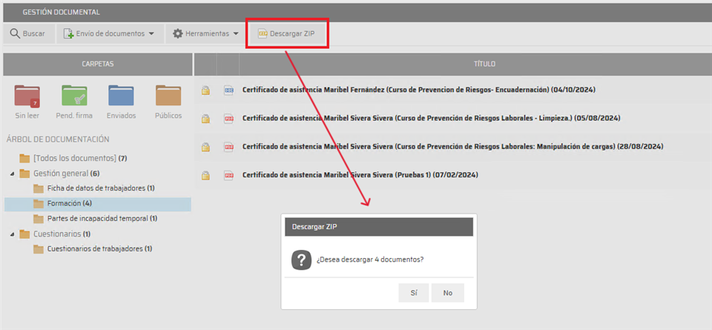Click PDF icon for Limpieza certificate

click(x=228, y=119)
